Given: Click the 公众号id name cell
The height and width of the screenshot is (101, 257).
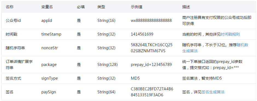Looking at the screenshot, I should coord(13,21).
